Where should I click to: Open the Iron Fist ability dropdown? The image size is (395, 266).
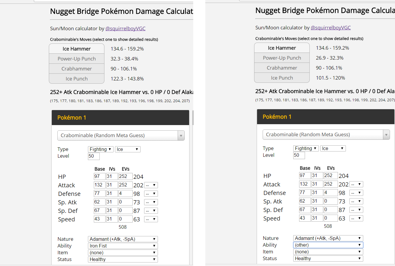coord(123,246)
